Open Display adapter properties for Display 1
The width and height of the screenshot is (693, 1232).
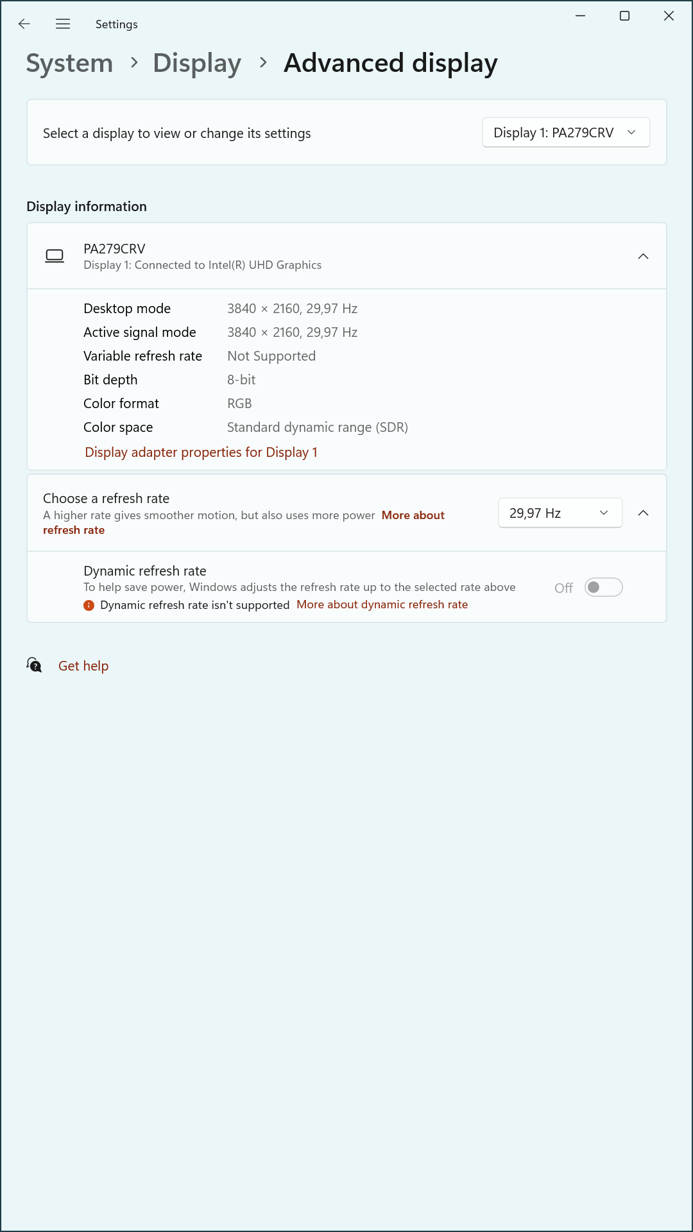click(x=201, y=452)
